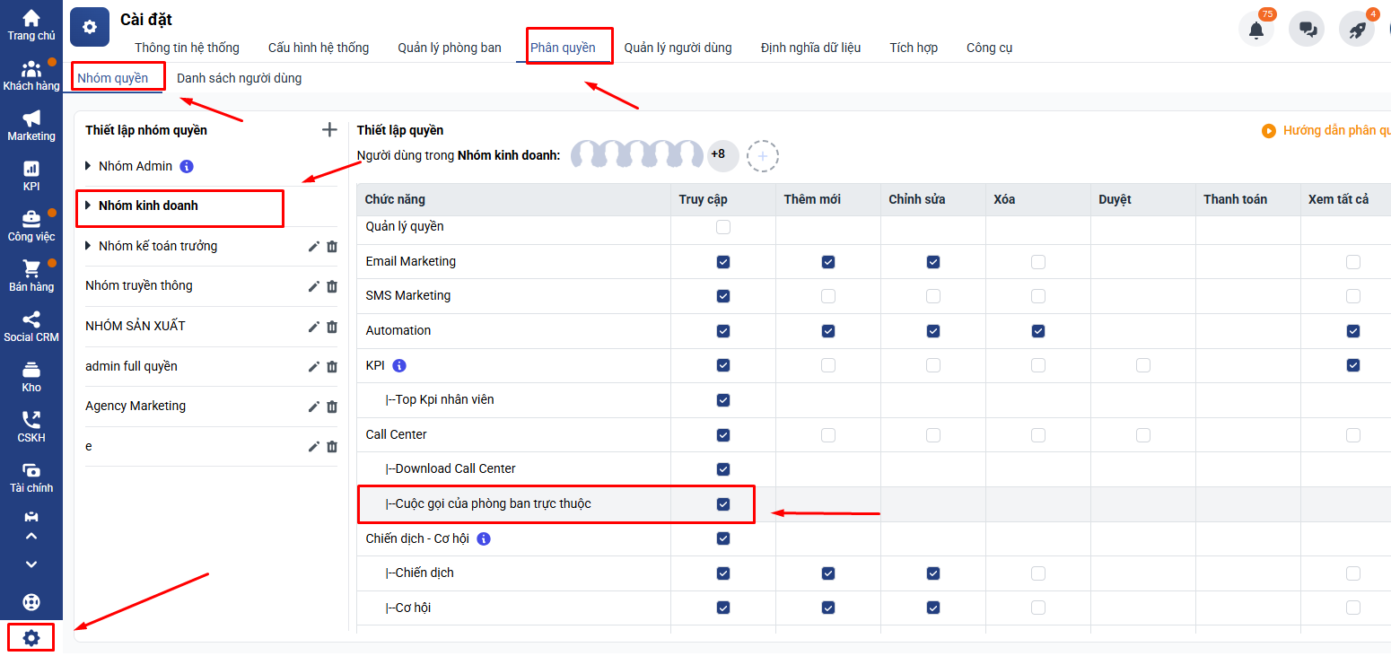Viewport: 1391px width, 656px height.
Task: Enable Thêm mới for SMS Marketing
Action: tap(828, 296)
